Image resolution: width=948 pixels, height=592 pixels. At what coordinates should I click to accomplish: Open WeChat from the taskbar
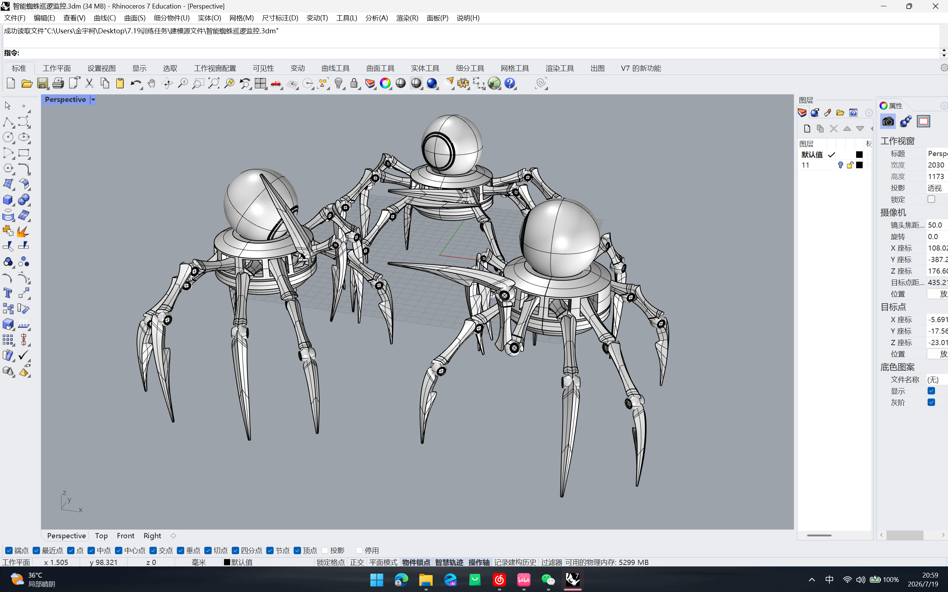pos(548,579)
